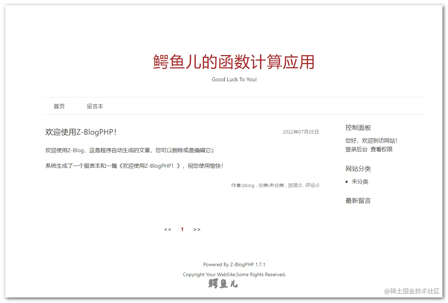This screenshot has width=448, height=303.
Task: Go to previous page via << pager
Action: (x=168, y=229)
